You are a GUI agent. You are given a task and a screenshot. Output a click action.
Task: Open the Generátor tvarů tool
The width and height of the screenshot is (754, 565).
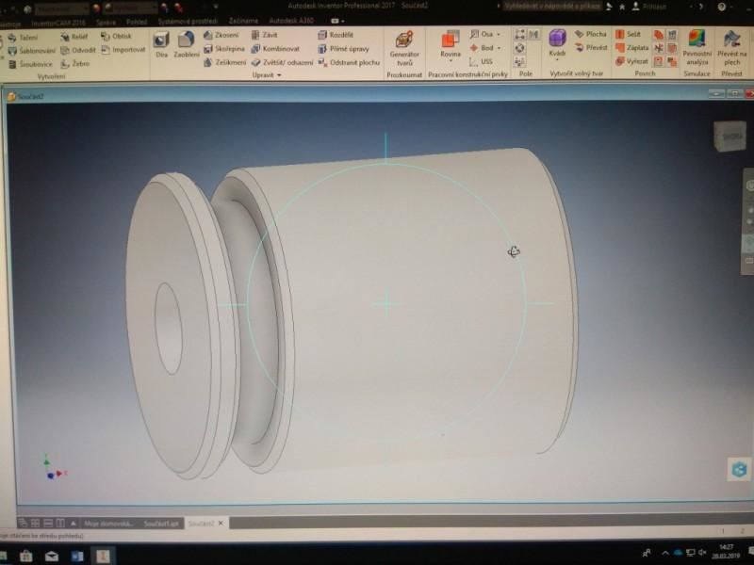point(404,48)
